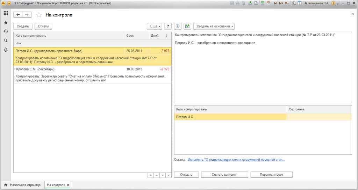Open user 'Великанова Л.А.' menu

pos(317,3)
